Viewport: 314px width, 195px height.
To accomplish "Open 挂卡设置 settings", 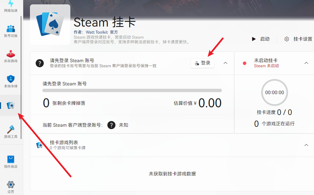I will coord(298,39).
